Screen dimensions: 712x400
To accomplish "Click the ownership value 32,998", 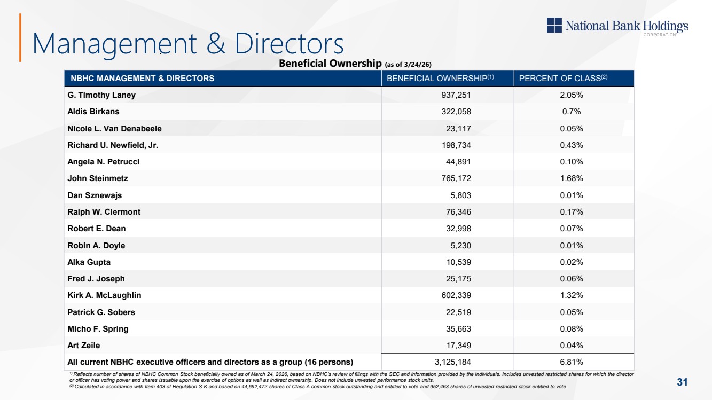I will (x=457, y=229).
